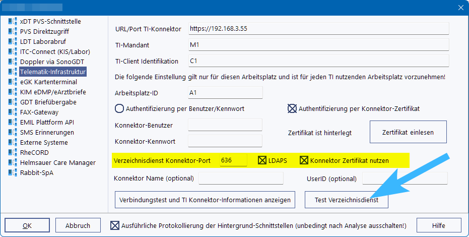This screenshot has height=237, width=469.
Task: Click the Doppler via SonoGDT icon
Action: (13, 62)
